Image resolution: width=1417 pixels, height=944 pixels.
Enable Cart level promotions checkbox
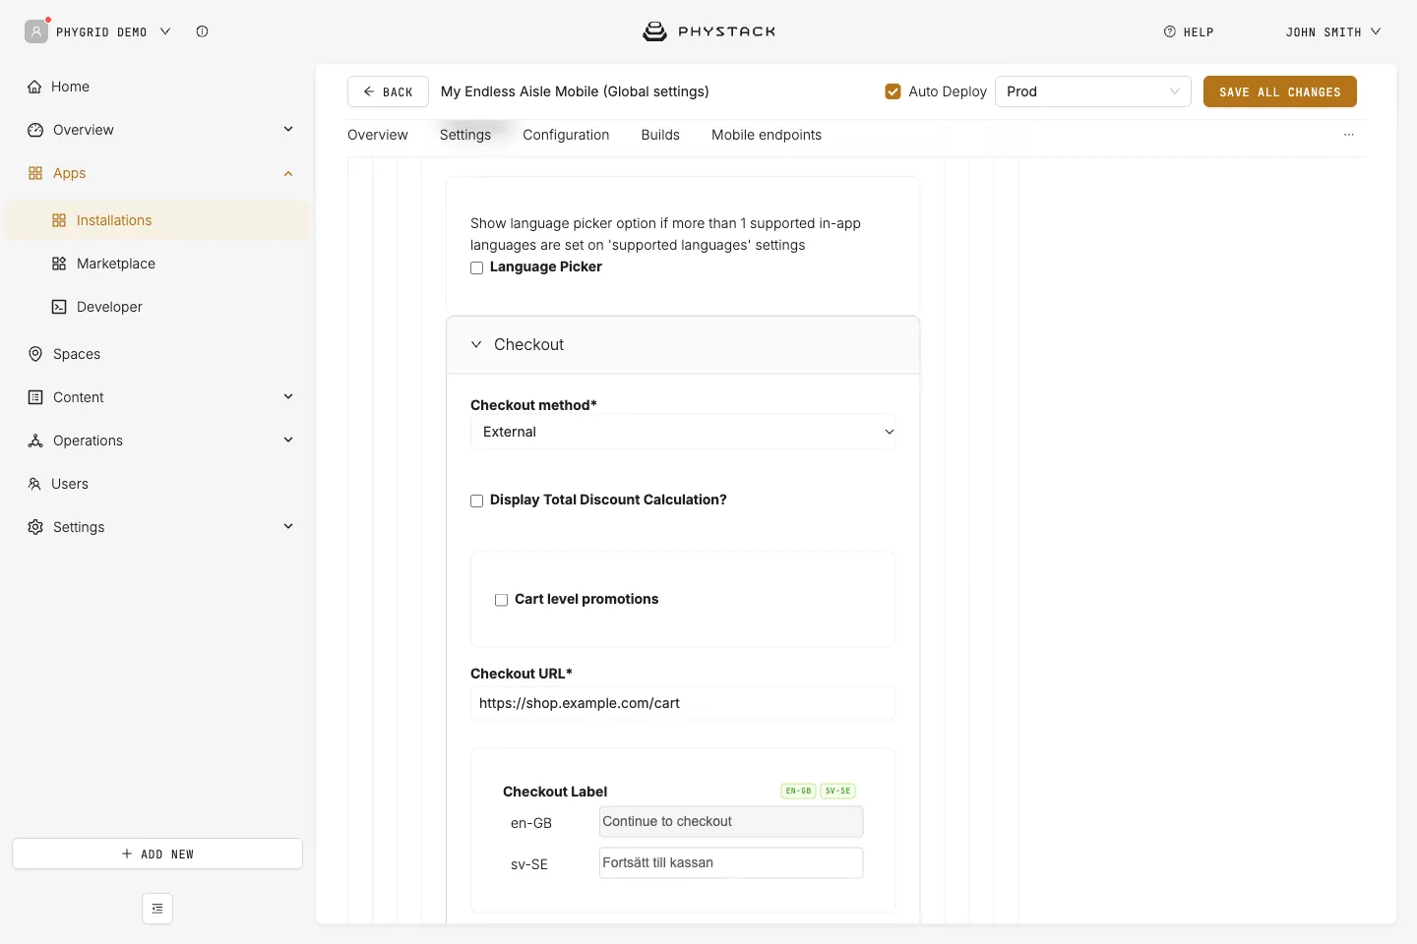502,600
